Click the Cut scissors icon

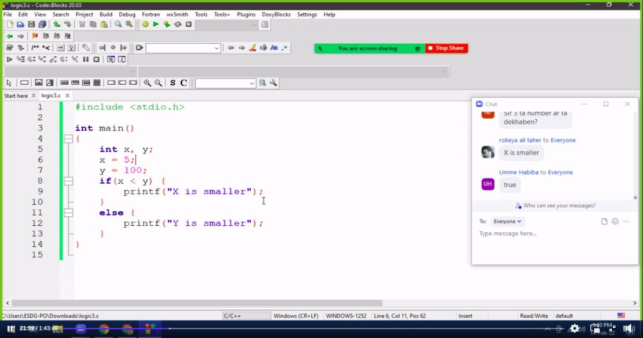(x=82, y=24)
